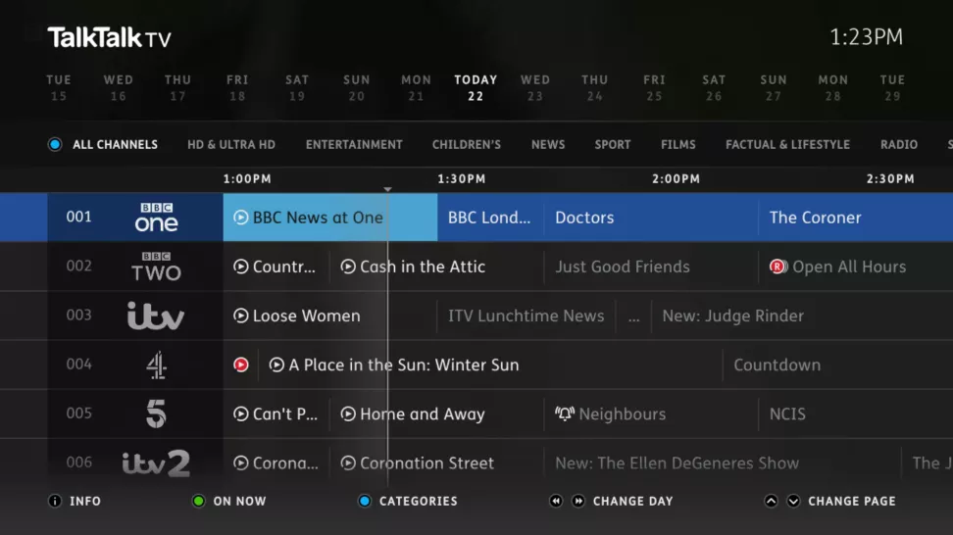Click the green On Now dot
The image size is (953, 535).
coord(198,501)
